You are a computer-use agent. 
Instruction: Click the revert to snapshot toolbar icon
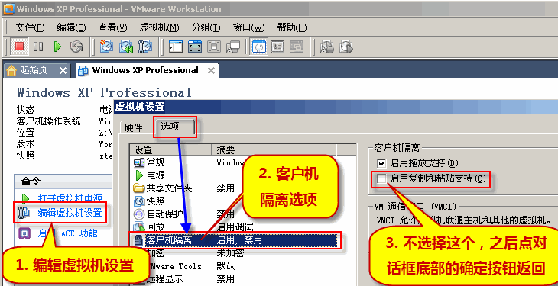tap(126, 47)
